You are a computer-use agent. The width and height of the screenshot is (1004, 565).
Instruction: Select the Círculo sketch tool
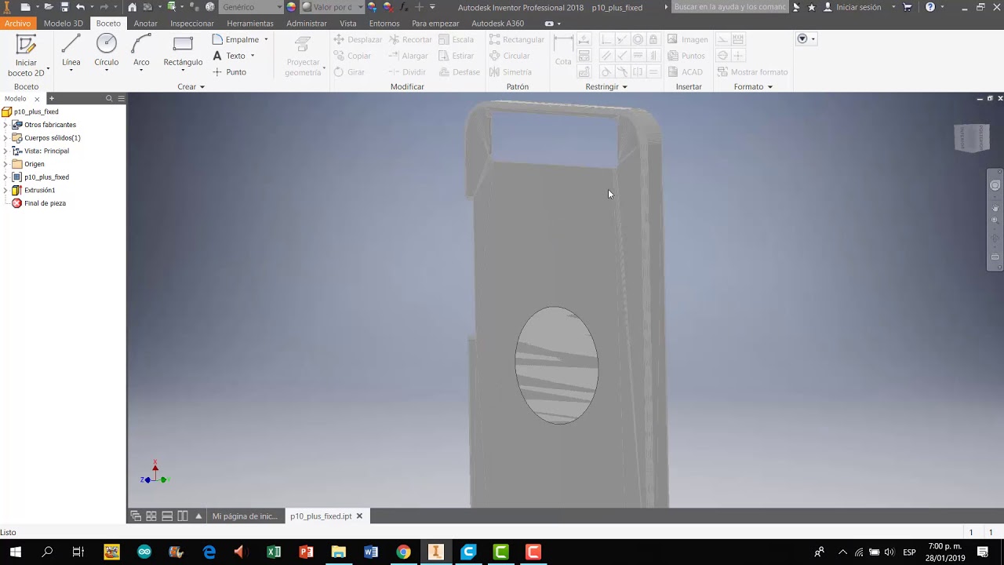[107, 52]
